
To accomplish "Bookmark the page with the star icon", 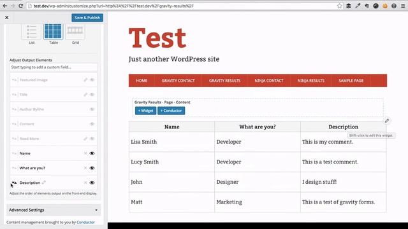I will tap(339, 6).
